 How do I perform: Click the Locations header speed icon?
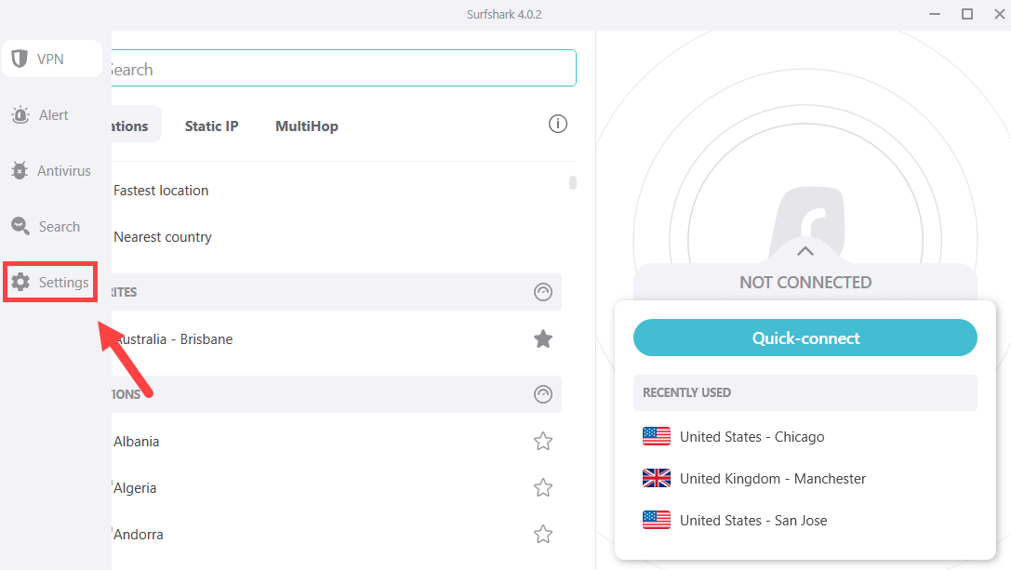click(x=543, y=394)
